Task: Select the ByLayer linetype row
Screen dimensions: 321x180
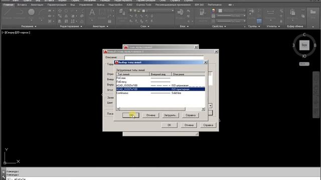Action: pos(160,78)
